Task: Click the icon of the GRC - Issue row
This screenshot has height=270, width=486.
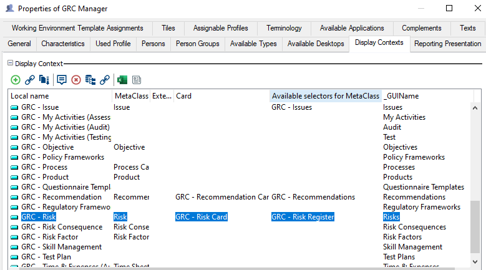Action: (x=14, y=107)
